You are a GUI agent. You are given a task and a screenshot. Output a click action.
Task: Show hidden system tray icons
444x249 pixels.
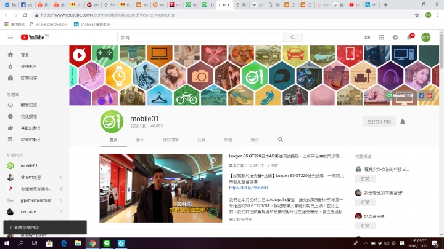pos(366,243)
